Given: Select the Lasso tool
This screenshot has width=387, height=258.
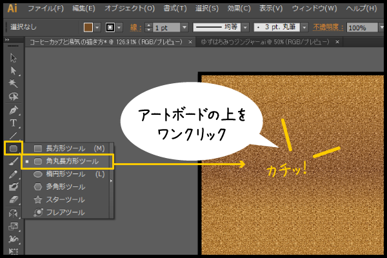Looking at the screenshot, I should click(x=13, y=97).
